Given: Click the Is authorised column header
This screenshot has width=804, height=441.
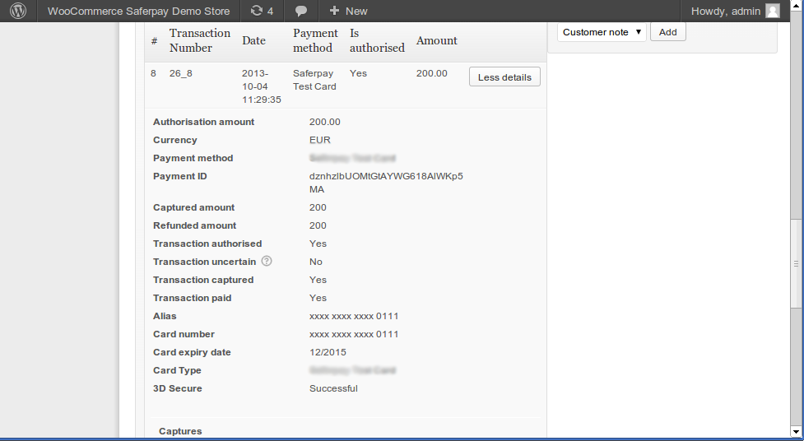Looking at the screenshot, I should tap(377, 40).
